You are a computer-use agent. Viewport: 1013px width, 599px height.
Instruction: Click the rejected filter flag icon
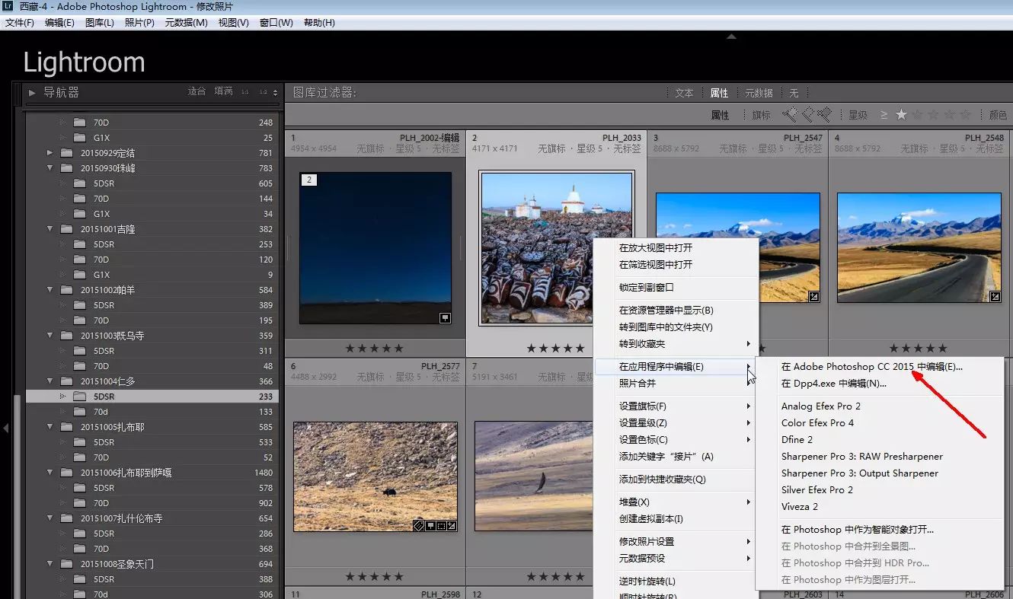pyautogui.click(x=824, y=115)
